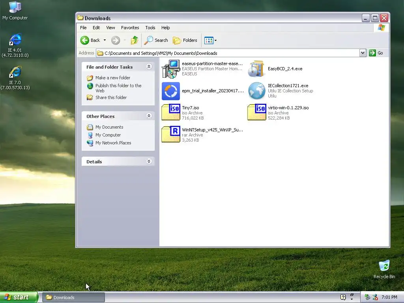Viewport: 404px width, 303px height.
Task: Click the green Back arrow button
Action: tap(85, 40)
